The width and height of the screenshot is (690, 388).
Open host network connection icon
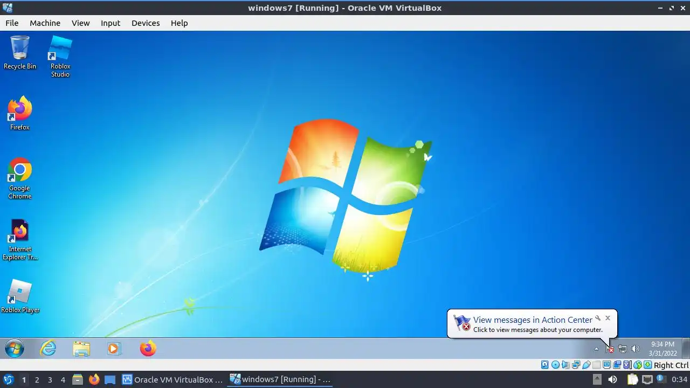click(647, 379)
